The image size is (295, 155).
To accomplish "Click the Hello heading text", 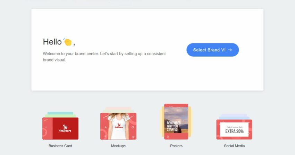I will pos(52,42).
